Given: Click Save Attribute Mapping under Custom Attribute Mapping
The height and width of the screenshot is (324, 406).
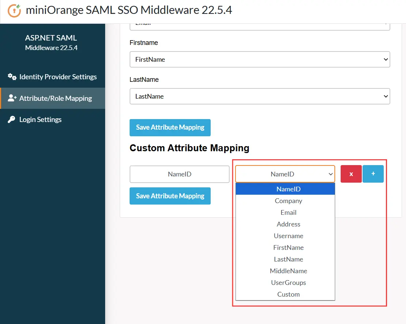Looking at the screenshot, I should tap(170, 196).
